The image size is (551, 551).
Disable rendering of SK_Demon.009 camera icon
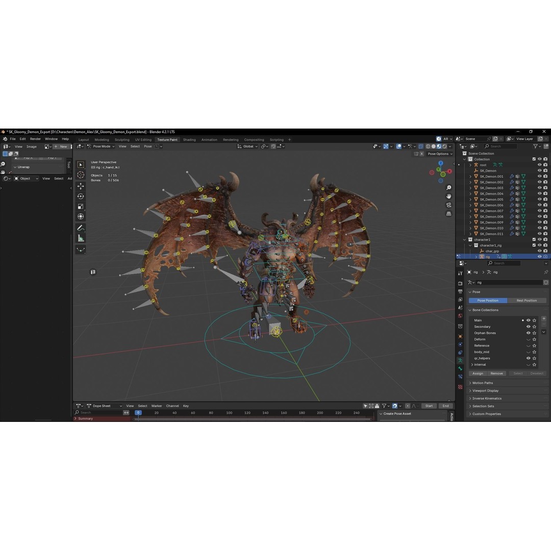545,222
